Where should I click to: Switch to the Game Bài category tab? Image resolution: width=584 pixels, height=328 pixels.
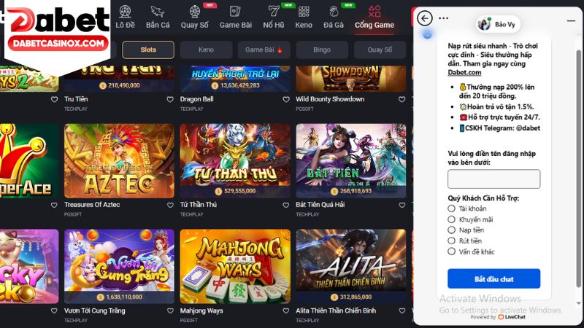(264, 50)
